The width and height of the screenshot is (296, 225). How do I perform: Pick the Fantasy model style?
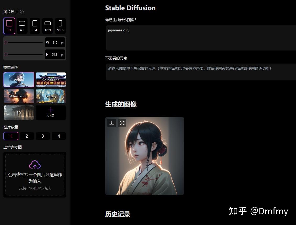click(51, 96)
